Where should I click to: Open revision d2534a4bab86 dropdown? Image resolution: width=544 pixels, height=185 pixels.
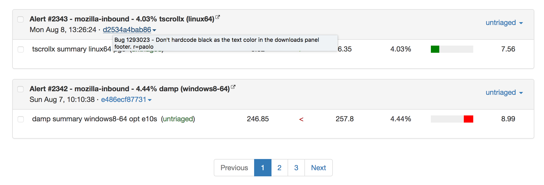129,30
